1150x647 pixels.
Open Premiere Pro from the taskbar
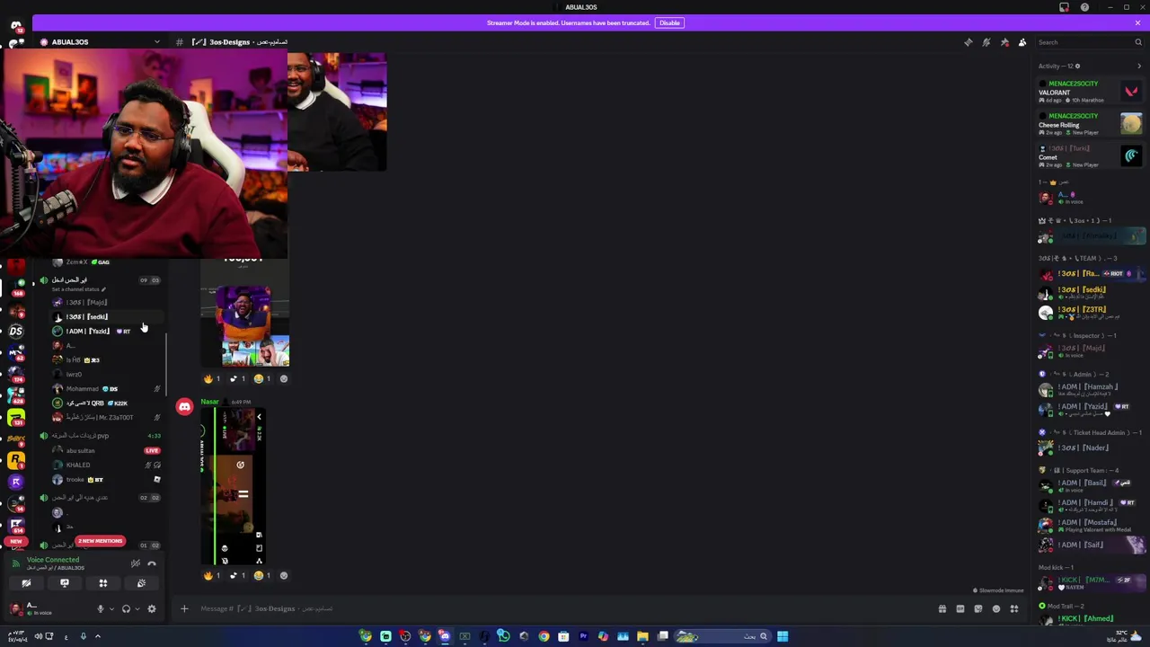coord(583,636)
